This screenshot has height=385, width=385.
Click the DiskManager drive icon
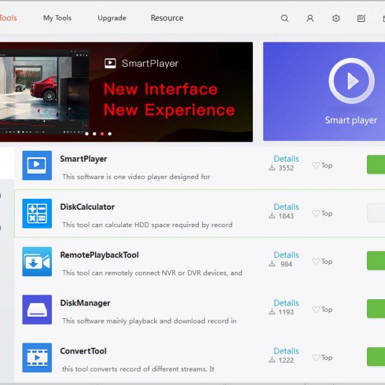pos(37,309)
